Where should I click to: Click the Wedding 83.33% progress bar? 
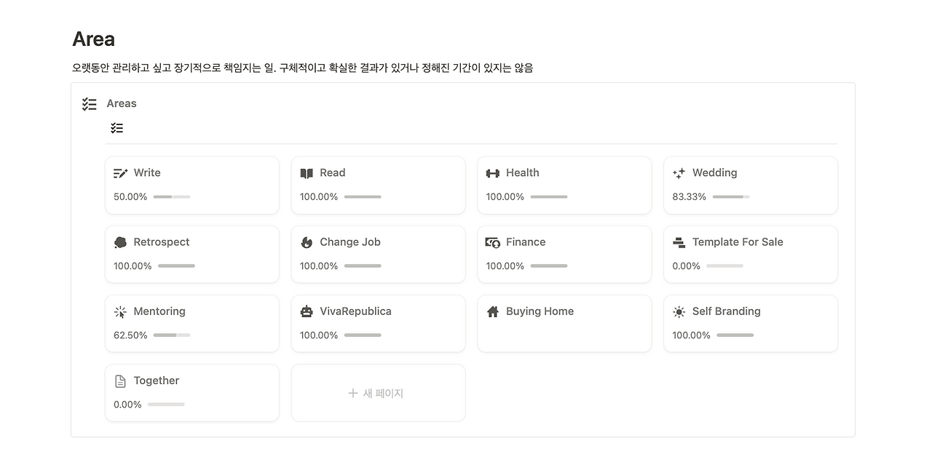tap(731, 197)
